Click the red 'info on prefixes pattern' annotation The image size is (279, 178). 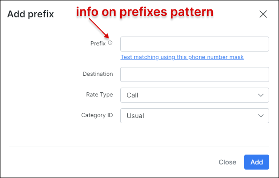[145, 12]
